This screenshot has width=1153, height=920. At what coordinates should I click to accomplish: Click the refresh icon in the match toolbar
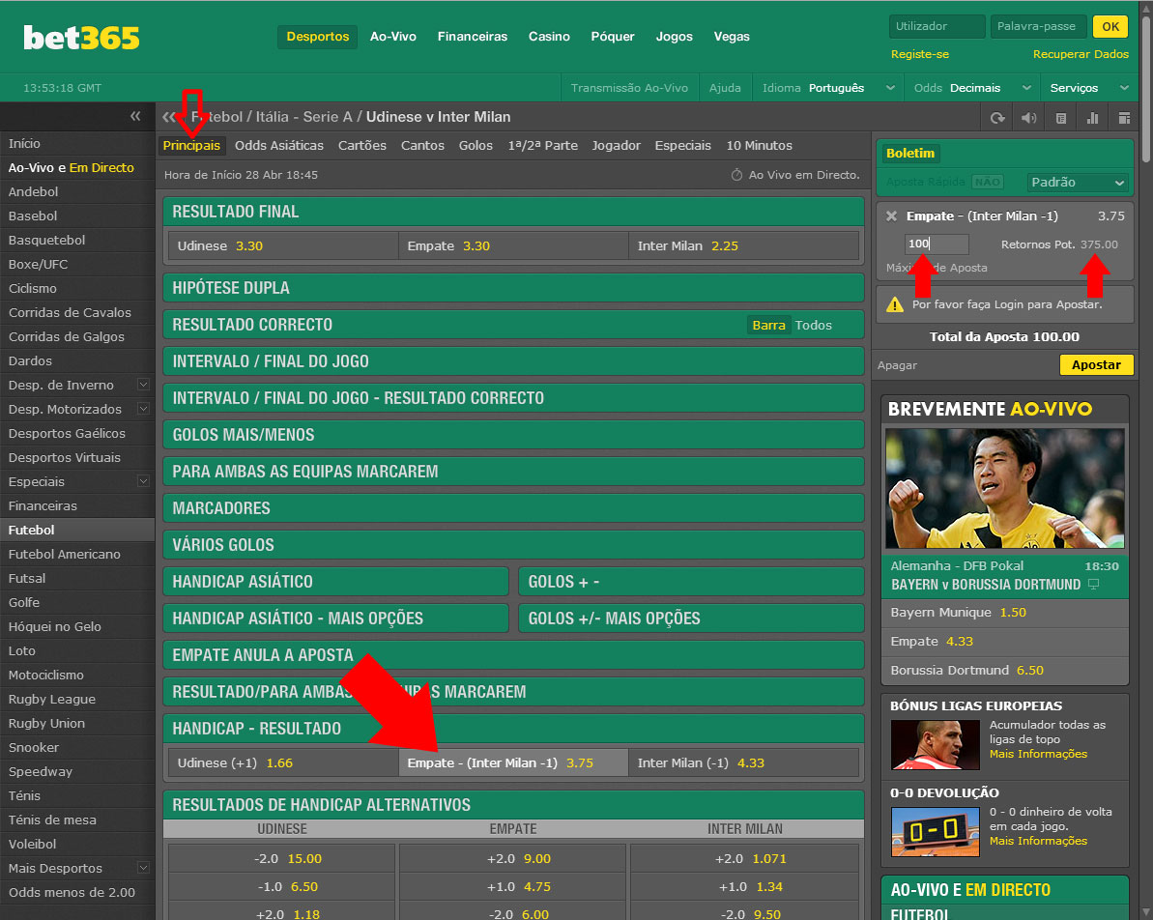tap(997, 118)
